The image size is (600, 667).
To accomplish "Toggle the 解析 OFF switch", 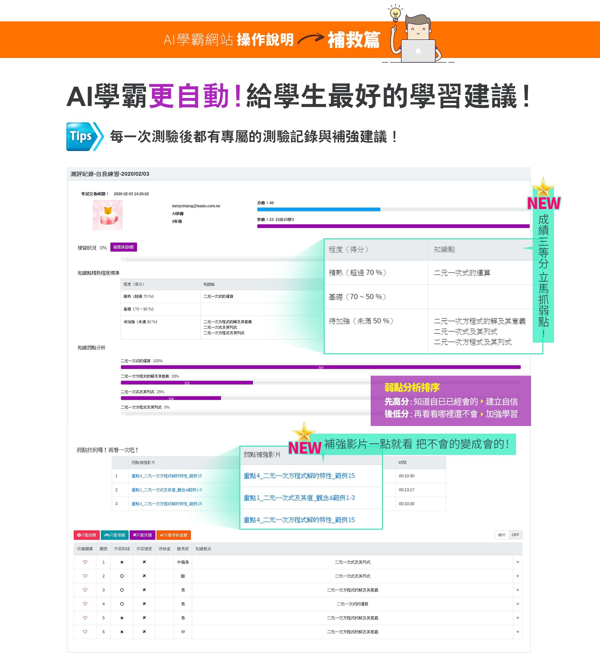I will [x=509, y=535].
